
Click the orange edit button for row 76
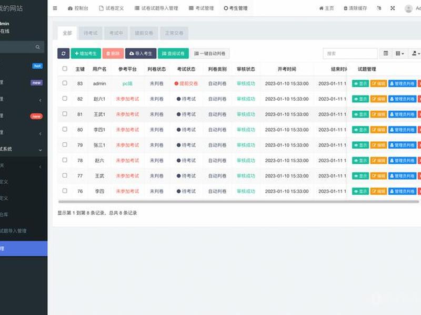point(378,191)
